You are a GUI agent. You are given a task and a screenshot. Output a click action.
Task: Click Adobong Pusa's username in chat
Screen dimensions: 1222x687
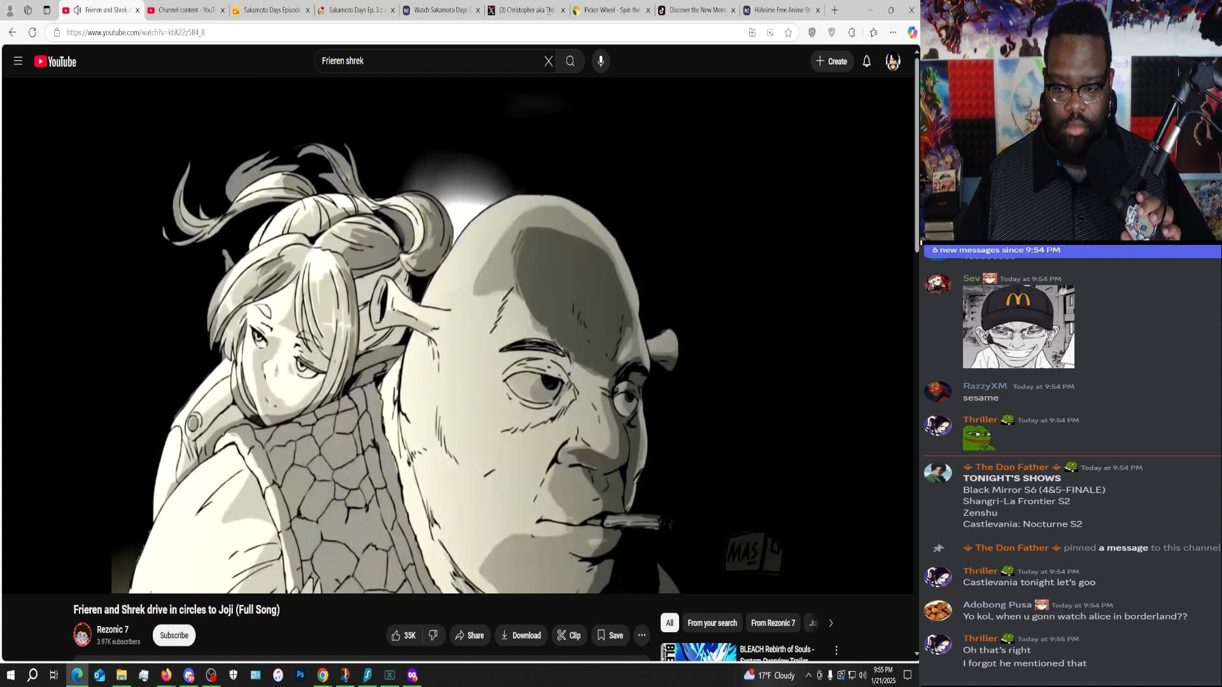click(997, 605)
